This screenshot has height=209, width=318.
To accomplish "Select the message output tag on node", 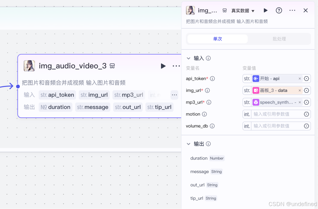I will pyautogui.click(x=93, y=107).
